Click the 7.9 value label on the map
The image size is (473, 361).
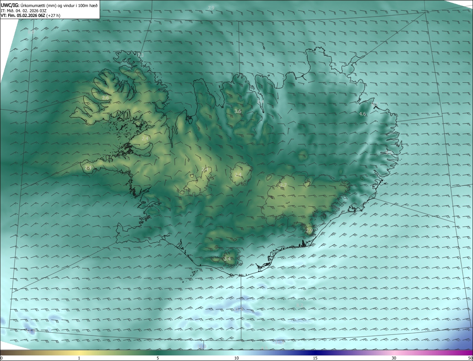(211, 8)
